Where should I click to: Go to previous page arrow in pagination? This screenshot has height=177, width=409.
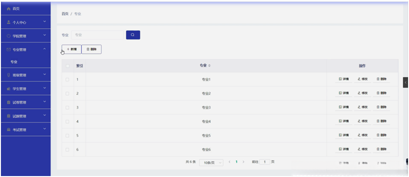pos(230,162)
